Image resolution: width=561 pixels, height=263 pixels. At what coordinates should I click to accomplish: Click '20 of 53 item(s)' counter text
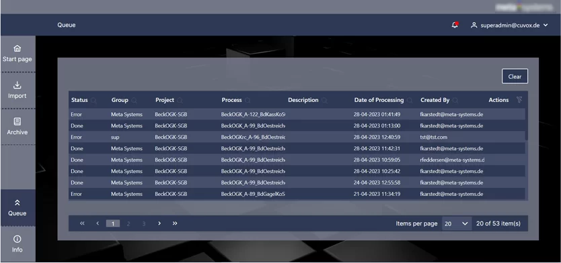[498, 223]
